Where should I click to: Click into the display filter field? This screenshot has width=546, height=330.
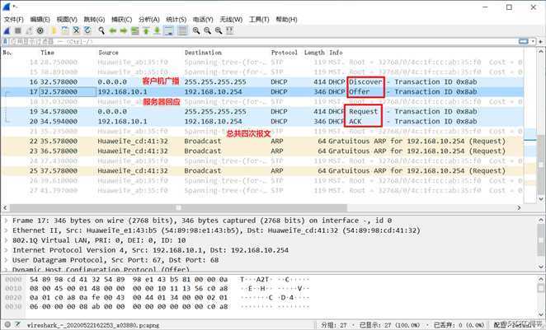point(263,42)
